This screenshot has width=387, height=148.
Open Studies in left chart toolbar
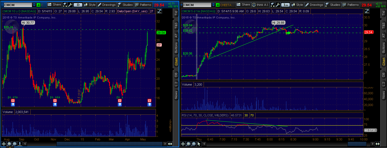click(x=125, y=5)
